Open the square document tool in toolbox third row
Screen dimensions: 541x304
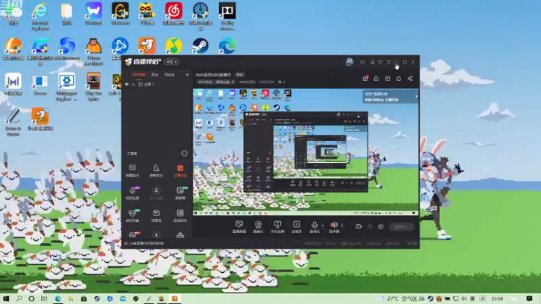click(180, 216)
